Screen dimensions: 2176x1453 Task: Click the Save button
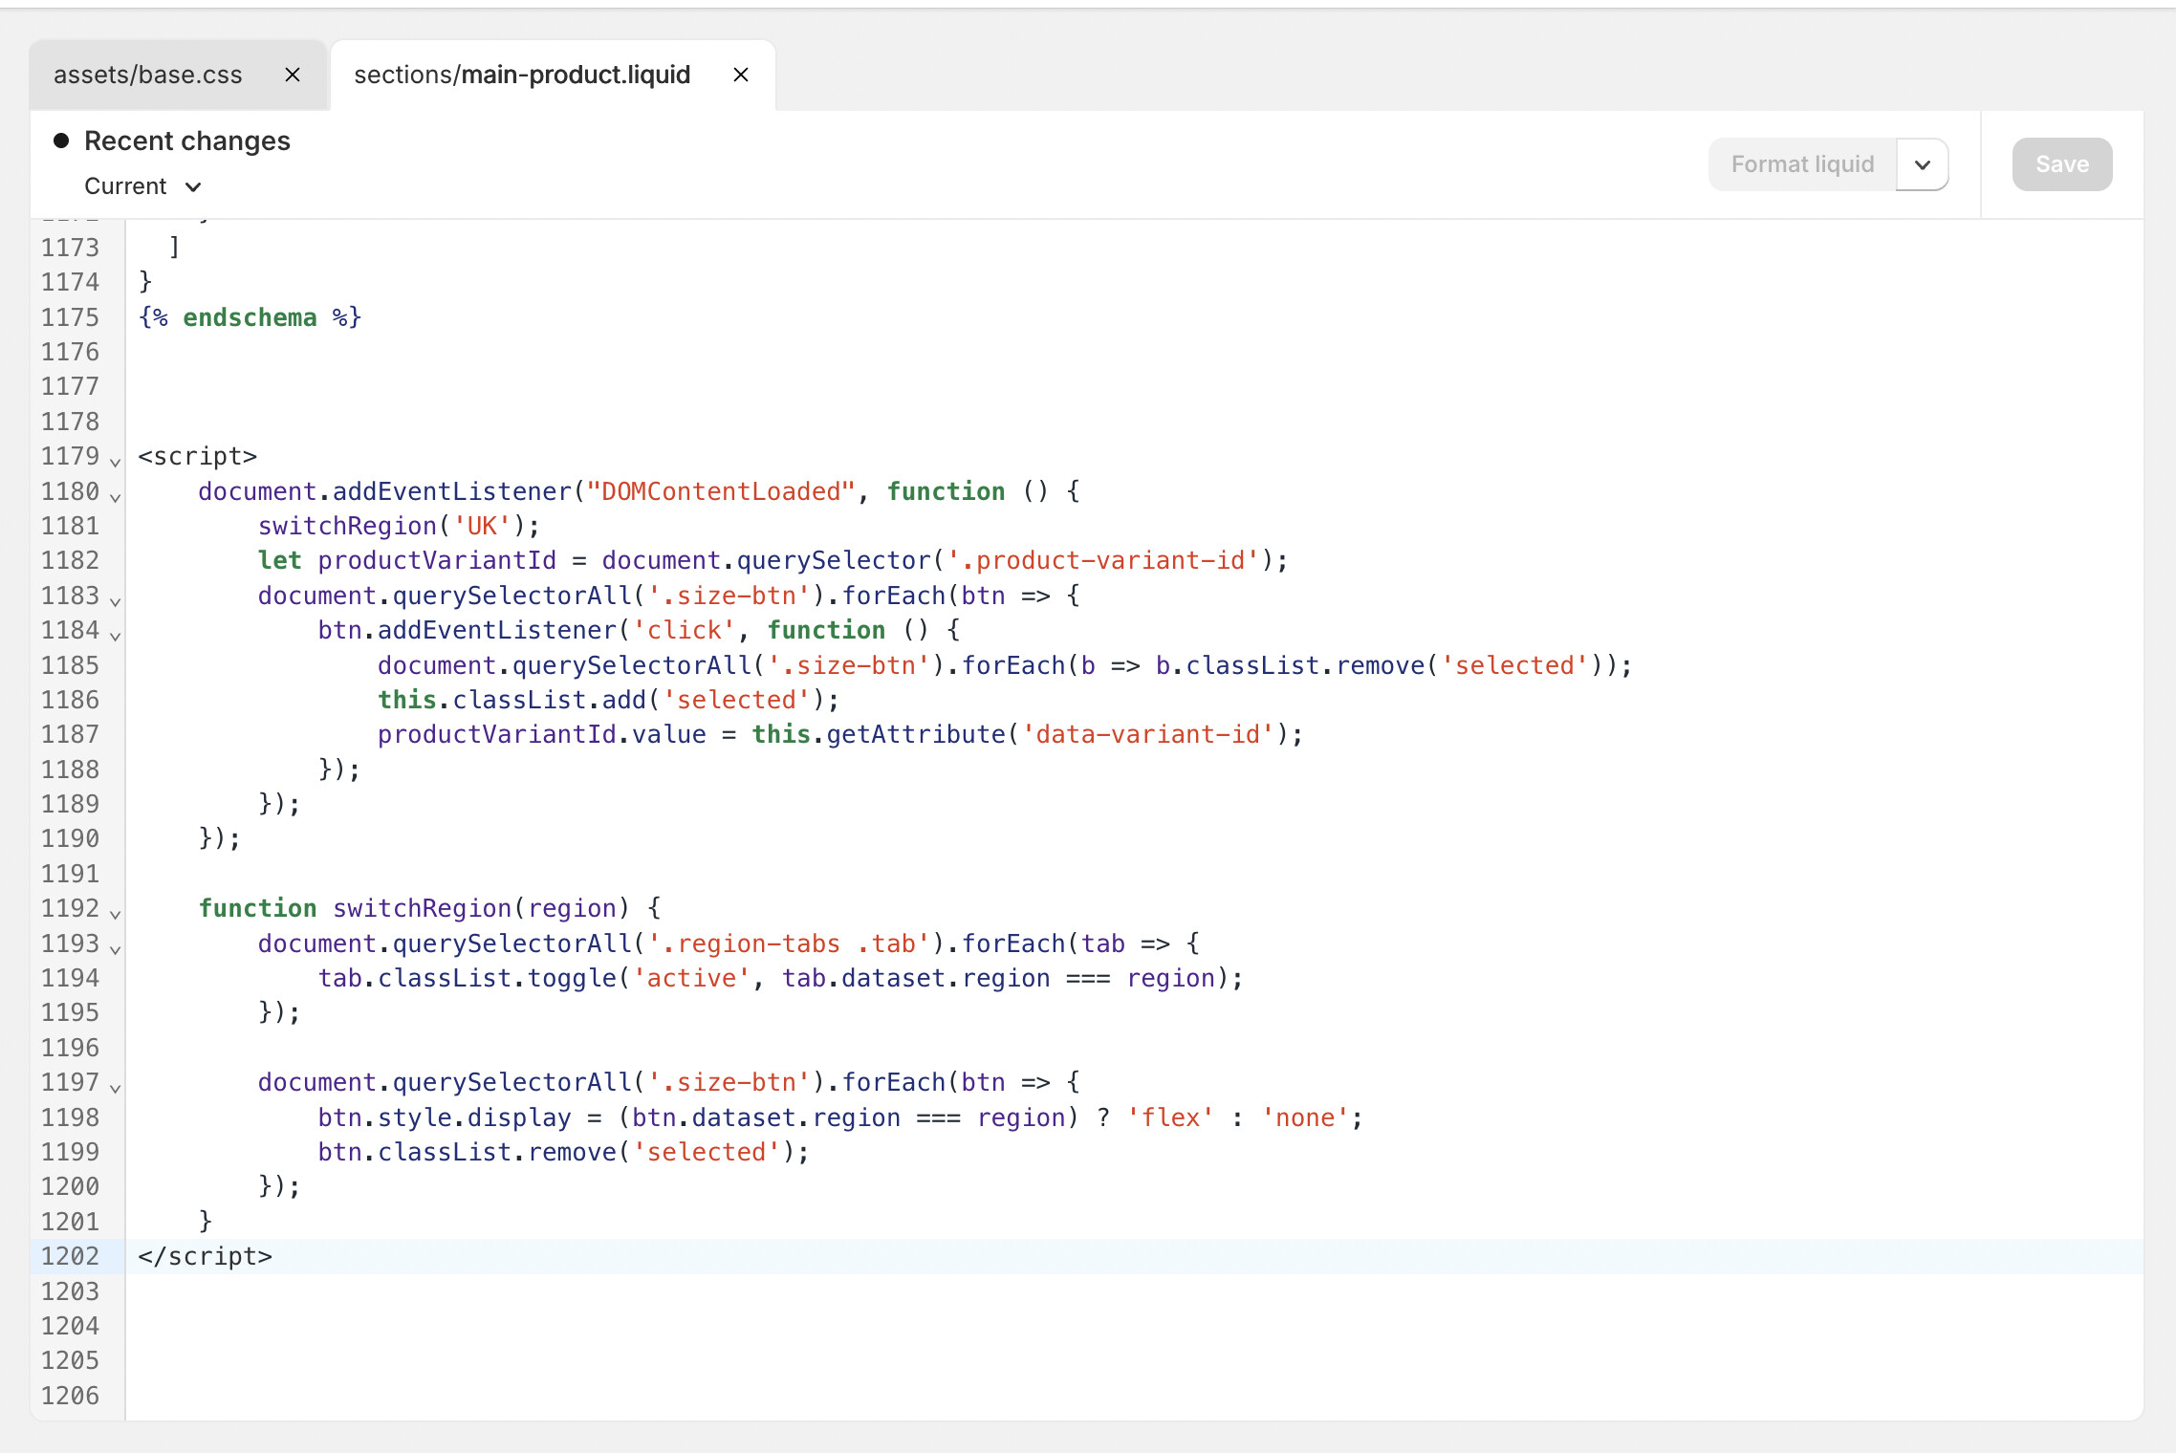(2062, 164)
